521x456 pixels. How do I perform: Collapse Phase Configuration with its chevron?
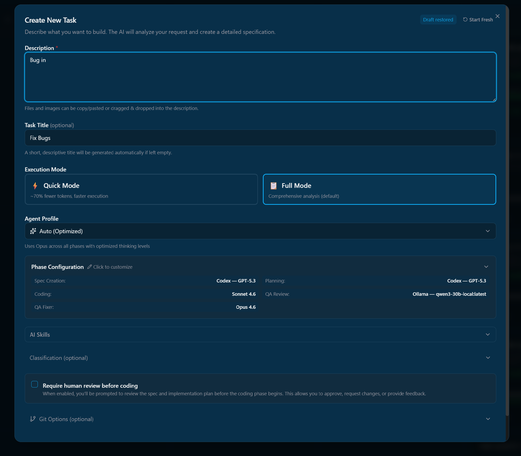point(486,267)
